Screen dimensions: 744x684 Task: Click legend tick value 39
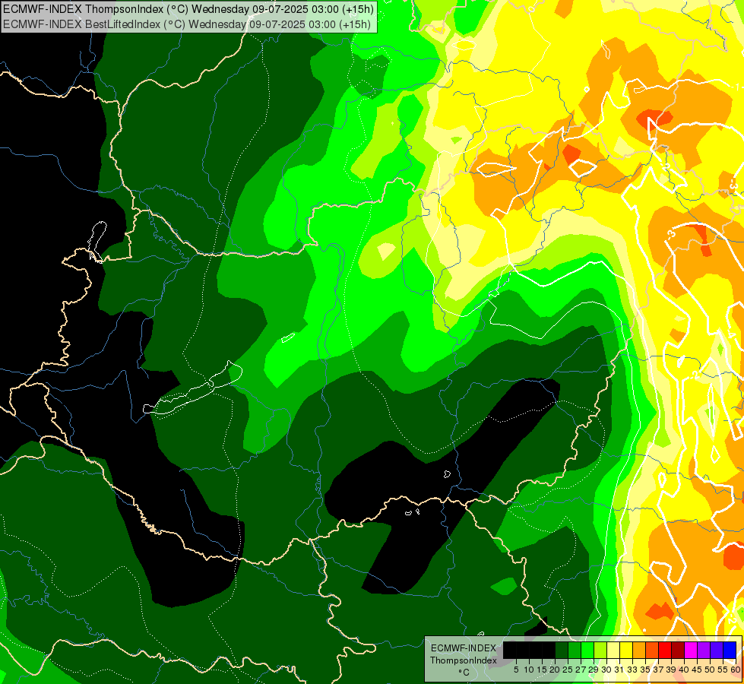click(x=671, y=670)
